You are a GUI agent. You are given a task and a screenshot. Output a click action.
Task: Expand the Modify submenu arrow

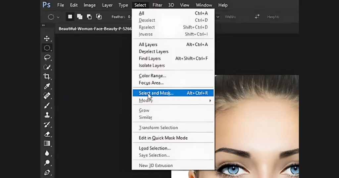(210, 101)
